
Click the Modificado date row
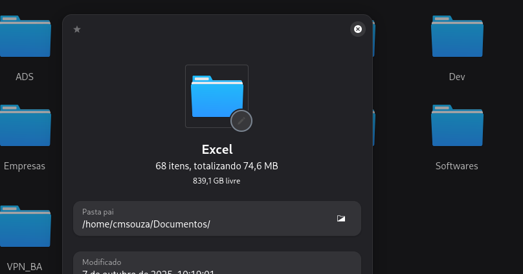(x=217, y=266)
